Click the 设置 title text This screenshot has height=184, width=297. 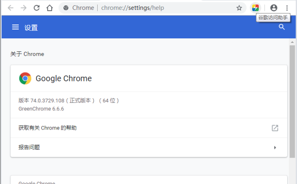coord(31,28)
